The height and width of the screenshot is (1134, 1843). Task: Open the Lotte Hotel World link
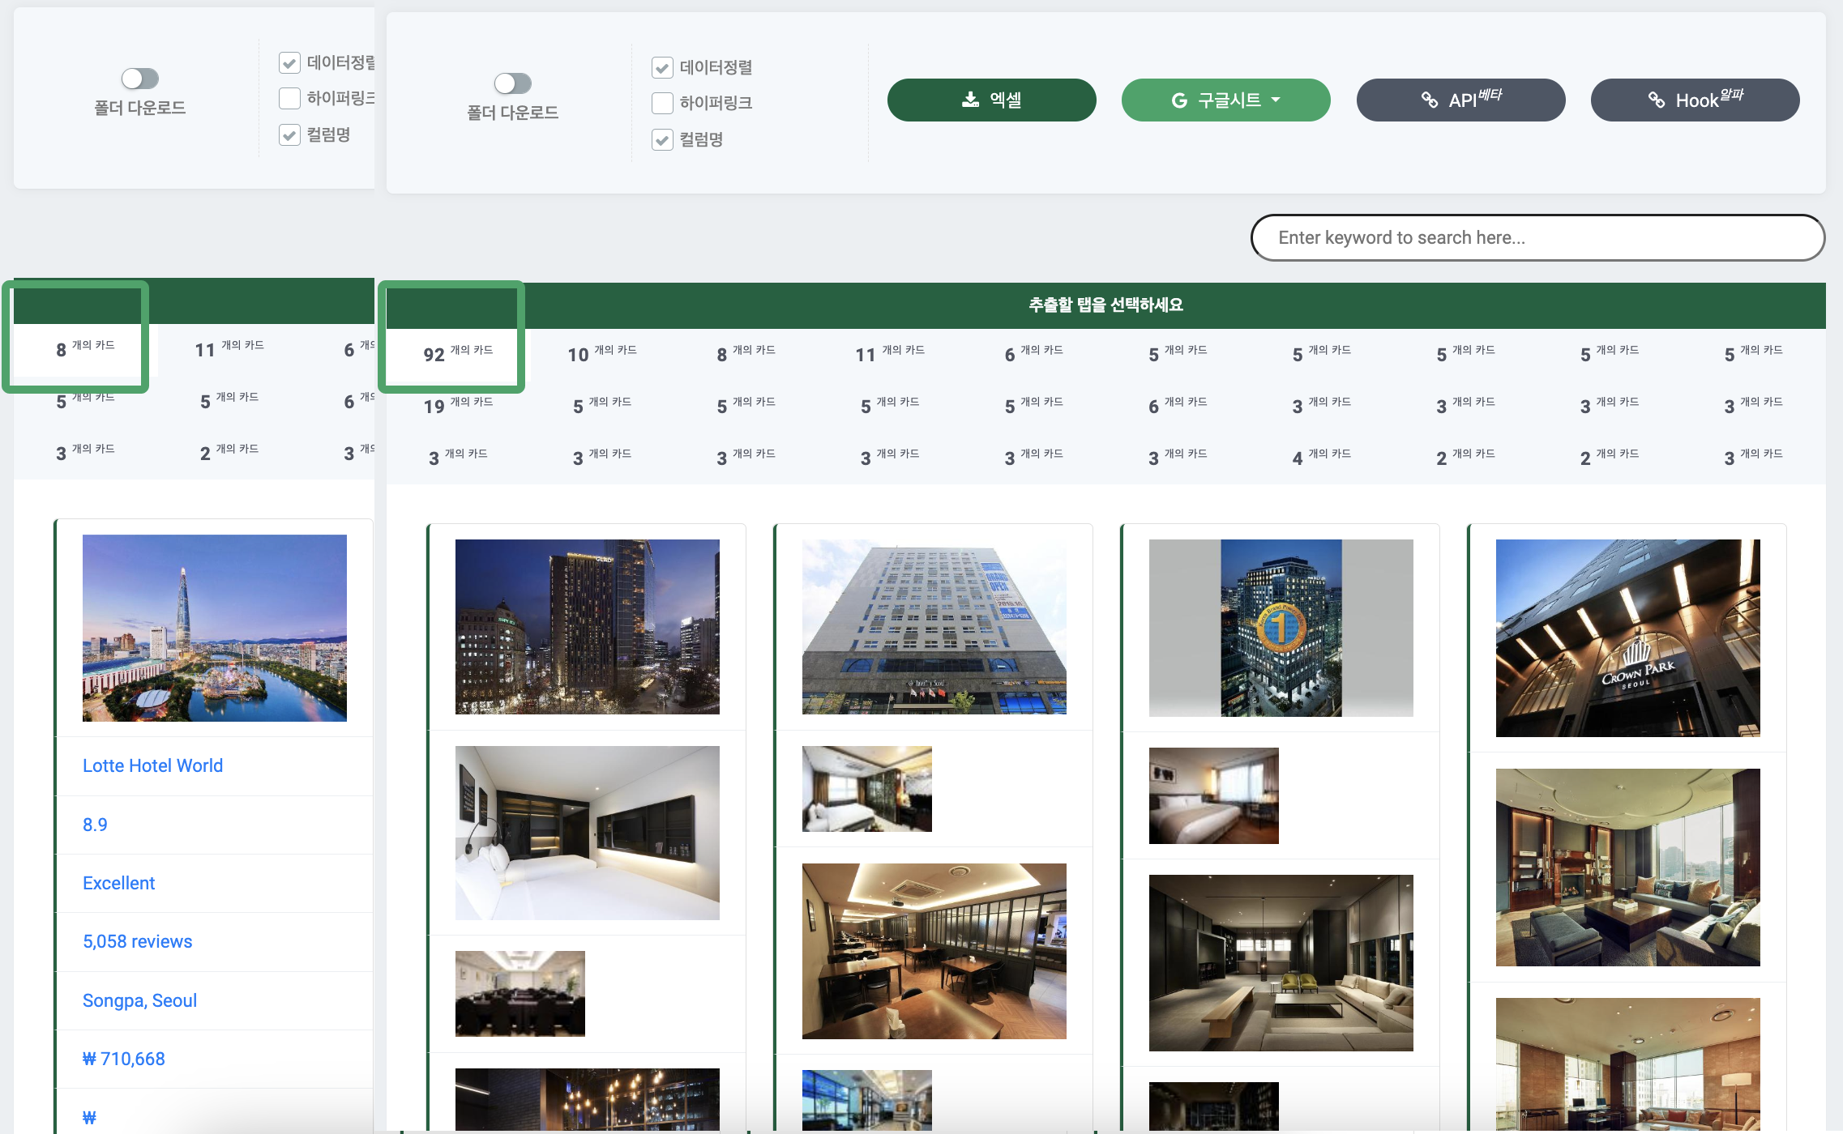pyautogui.click(x=152, y=765)
